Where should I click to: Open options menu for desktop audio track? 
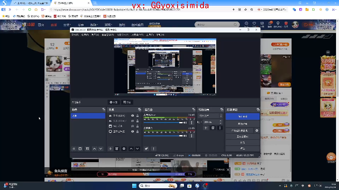(x=192, y=136)
